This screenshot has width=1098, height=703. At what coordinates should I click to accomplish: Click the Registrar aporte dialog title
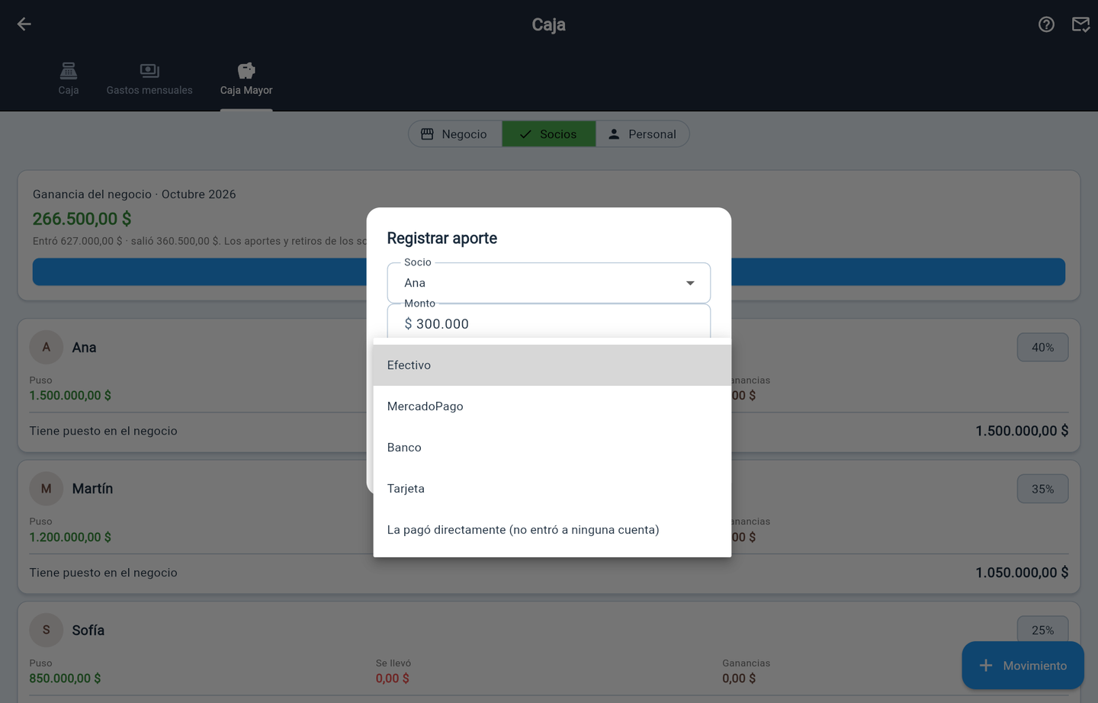442,239
